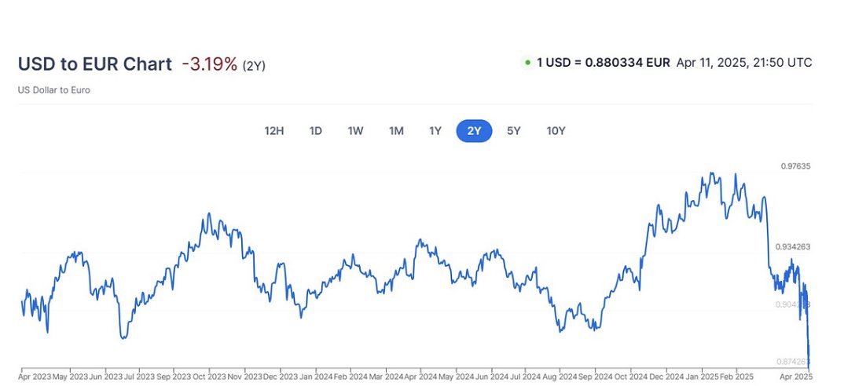Click the 0.97635 y-axis label
Screen dimensions: 844x386
tap(795, 166)
